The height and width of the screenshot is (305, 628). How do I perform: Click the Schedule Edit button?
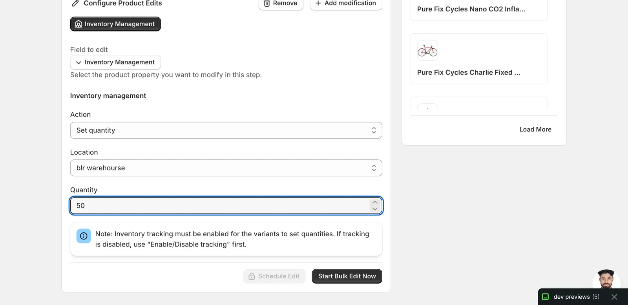274,276
